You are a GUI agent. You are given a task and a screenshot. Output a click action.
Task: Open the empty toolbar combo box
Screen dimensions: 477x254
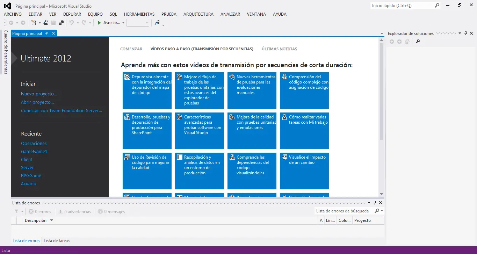pyautogui.click(x=138, y=23)
